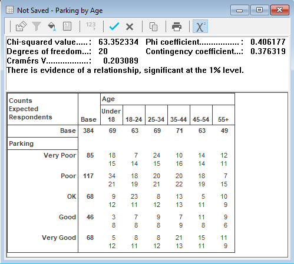The width and height of the screenshot is (294, 264).
Task: Click Very Good 35-44 count 21
Action: (179, 238)
